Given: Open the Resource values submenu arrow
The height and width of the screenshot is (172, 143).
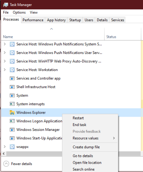Looking at the screenshot, I should (x=114, y=138).
